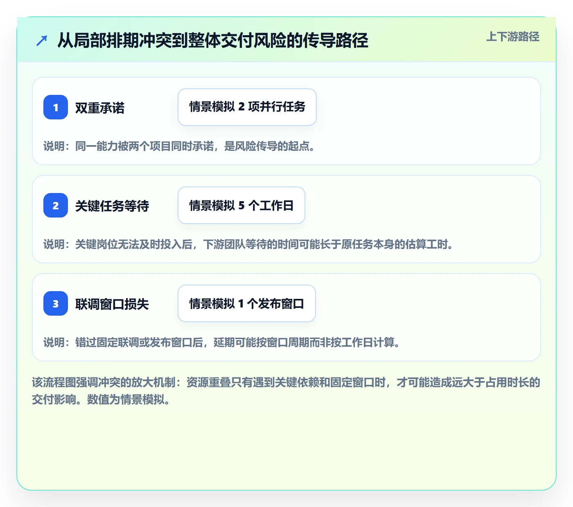
Task: Select the 情景模拟 2 项并行任务 chip
Action: pos(247,107)
